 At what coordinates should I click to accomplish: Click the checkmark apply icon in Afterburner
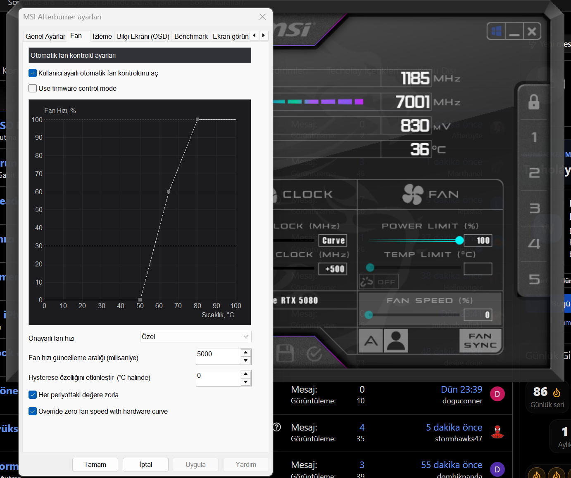pos(314,353)
